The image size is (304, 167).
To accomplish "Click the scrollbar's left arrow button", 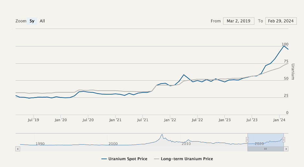I will pos(18,149).
